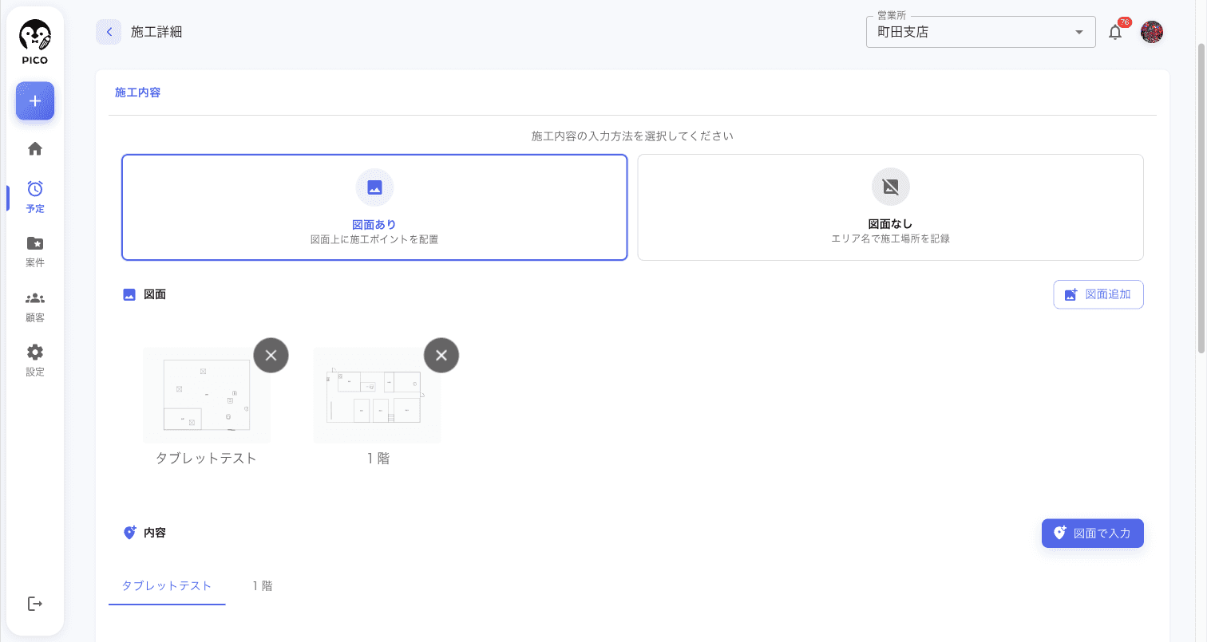Screen dimensions: 1207x642
Task: Click the 施工詳細 page title
Action: pyautogui.click(x=156, y=32)
